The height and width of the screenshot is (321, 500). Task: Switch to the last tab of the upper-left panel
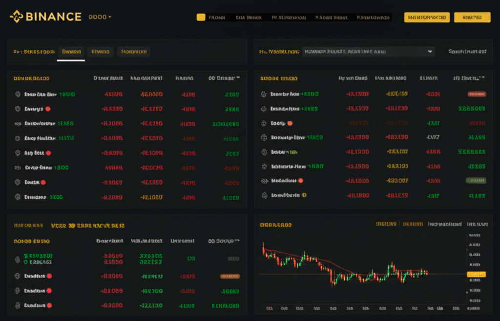pos(134,52)
